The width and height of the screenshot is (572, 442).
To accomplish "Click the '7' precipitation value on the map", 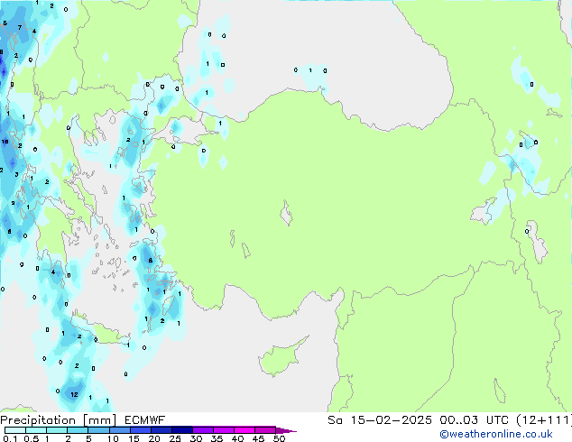I will (x=20, y=27).
